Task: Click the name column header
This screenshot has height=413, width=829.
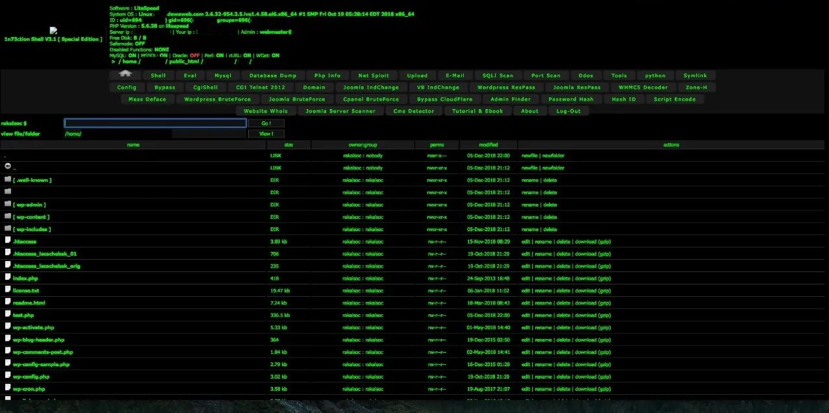Action: point(133,145)
